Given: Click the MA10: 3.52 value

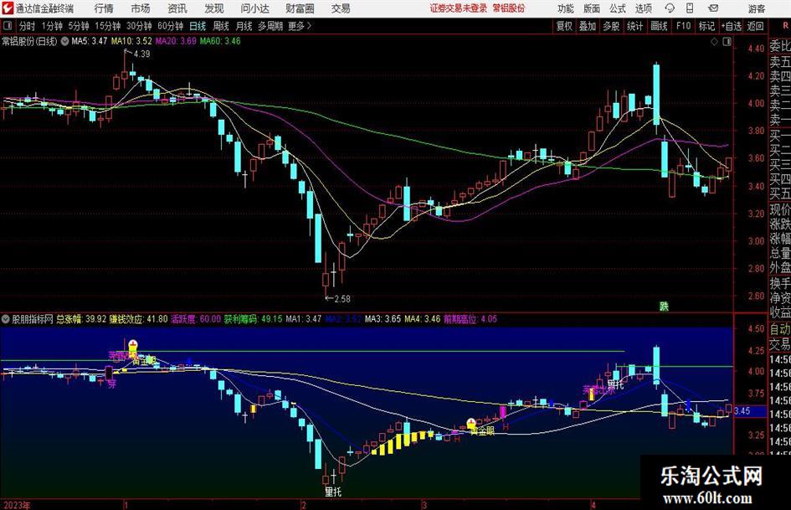Looking at the screenshot, I should tap(131, 41).
